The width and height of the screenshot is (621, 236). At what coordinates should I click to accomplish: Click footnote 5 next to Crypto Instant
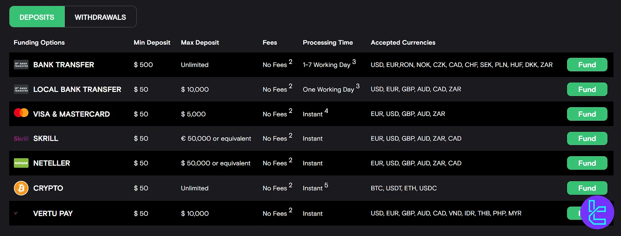click(326, 185)
